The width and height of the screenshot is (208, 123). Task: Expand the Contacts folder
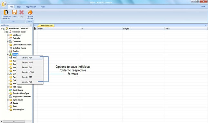pos(8,42)
